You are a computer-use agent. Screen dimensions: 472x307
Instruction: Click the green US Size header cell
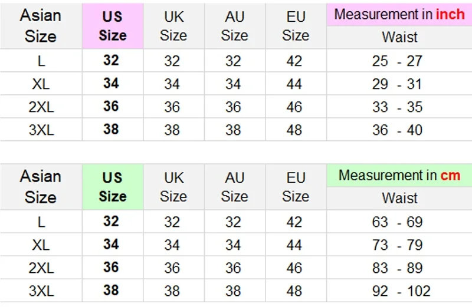click(x=113, y=187)
